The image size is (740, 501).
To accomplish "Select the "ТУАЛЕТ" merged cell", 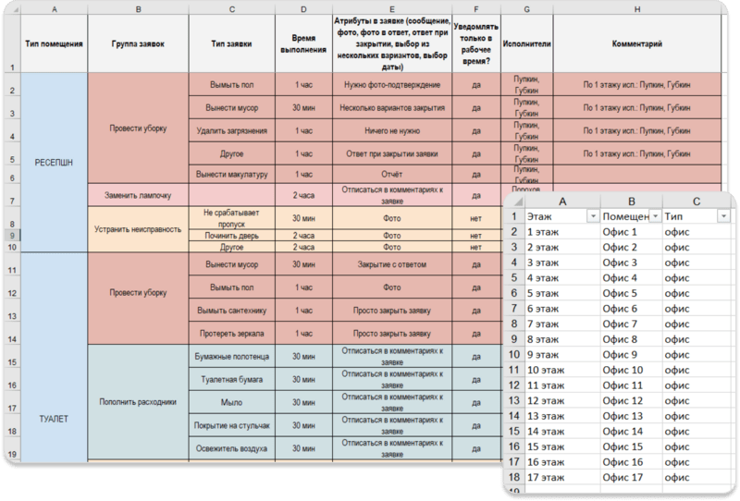I will coord(53,419).
